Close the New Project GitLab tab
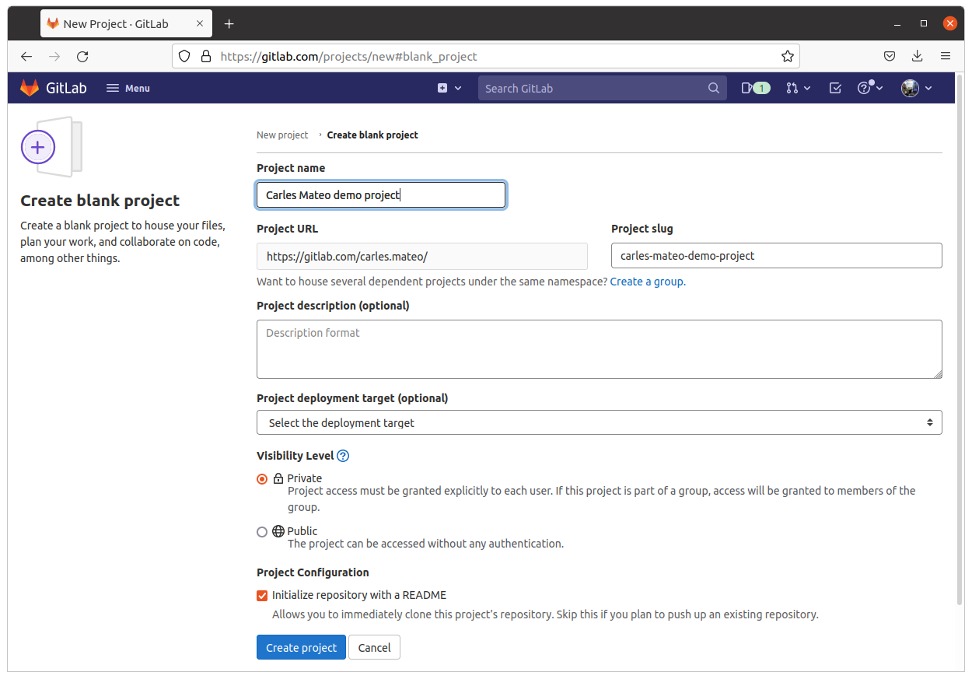972x679 pixels. pos(200,24)
